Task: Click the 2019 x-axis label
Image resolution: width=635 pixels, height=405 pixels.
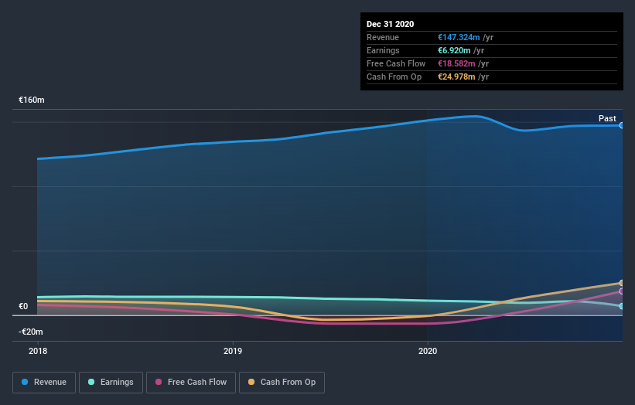Action: (x=233, y=351)
